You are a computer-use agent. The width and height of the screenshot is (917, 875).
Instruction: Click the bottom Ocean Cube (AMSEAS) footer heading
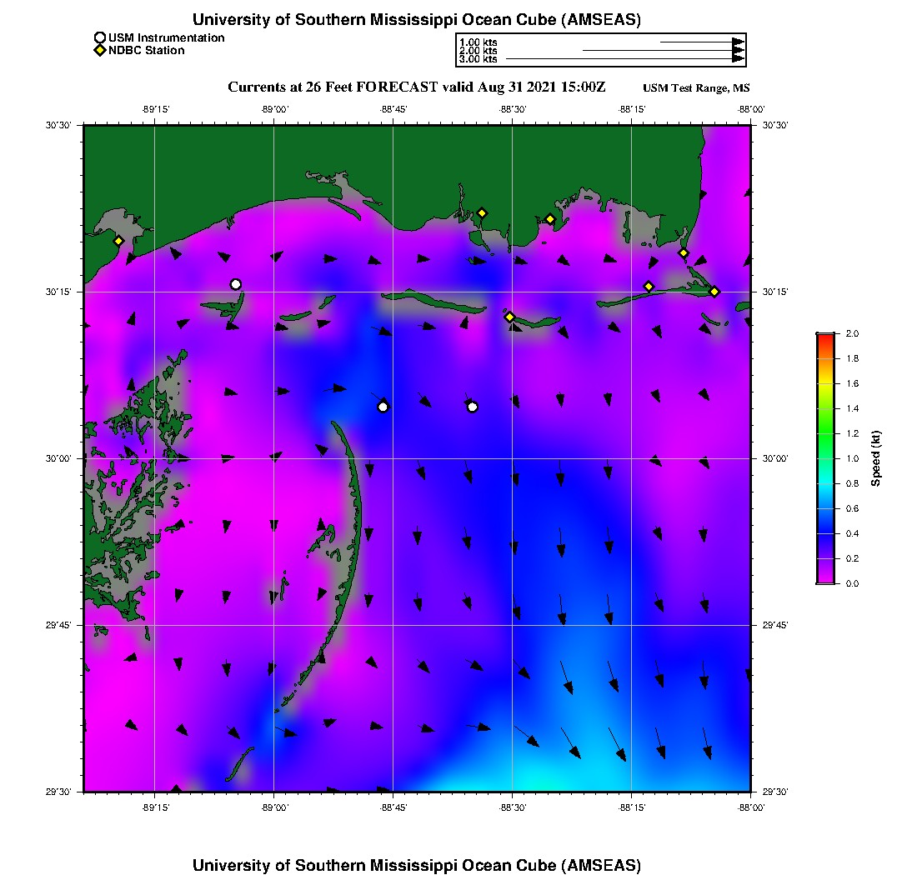click(417, 865)
